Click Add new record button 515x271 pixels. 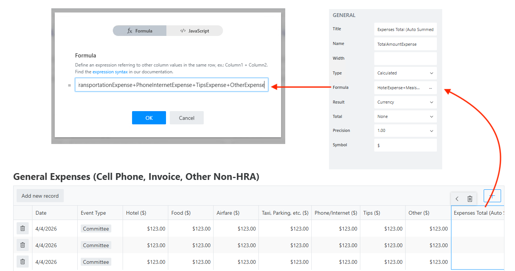pos(40,196)
